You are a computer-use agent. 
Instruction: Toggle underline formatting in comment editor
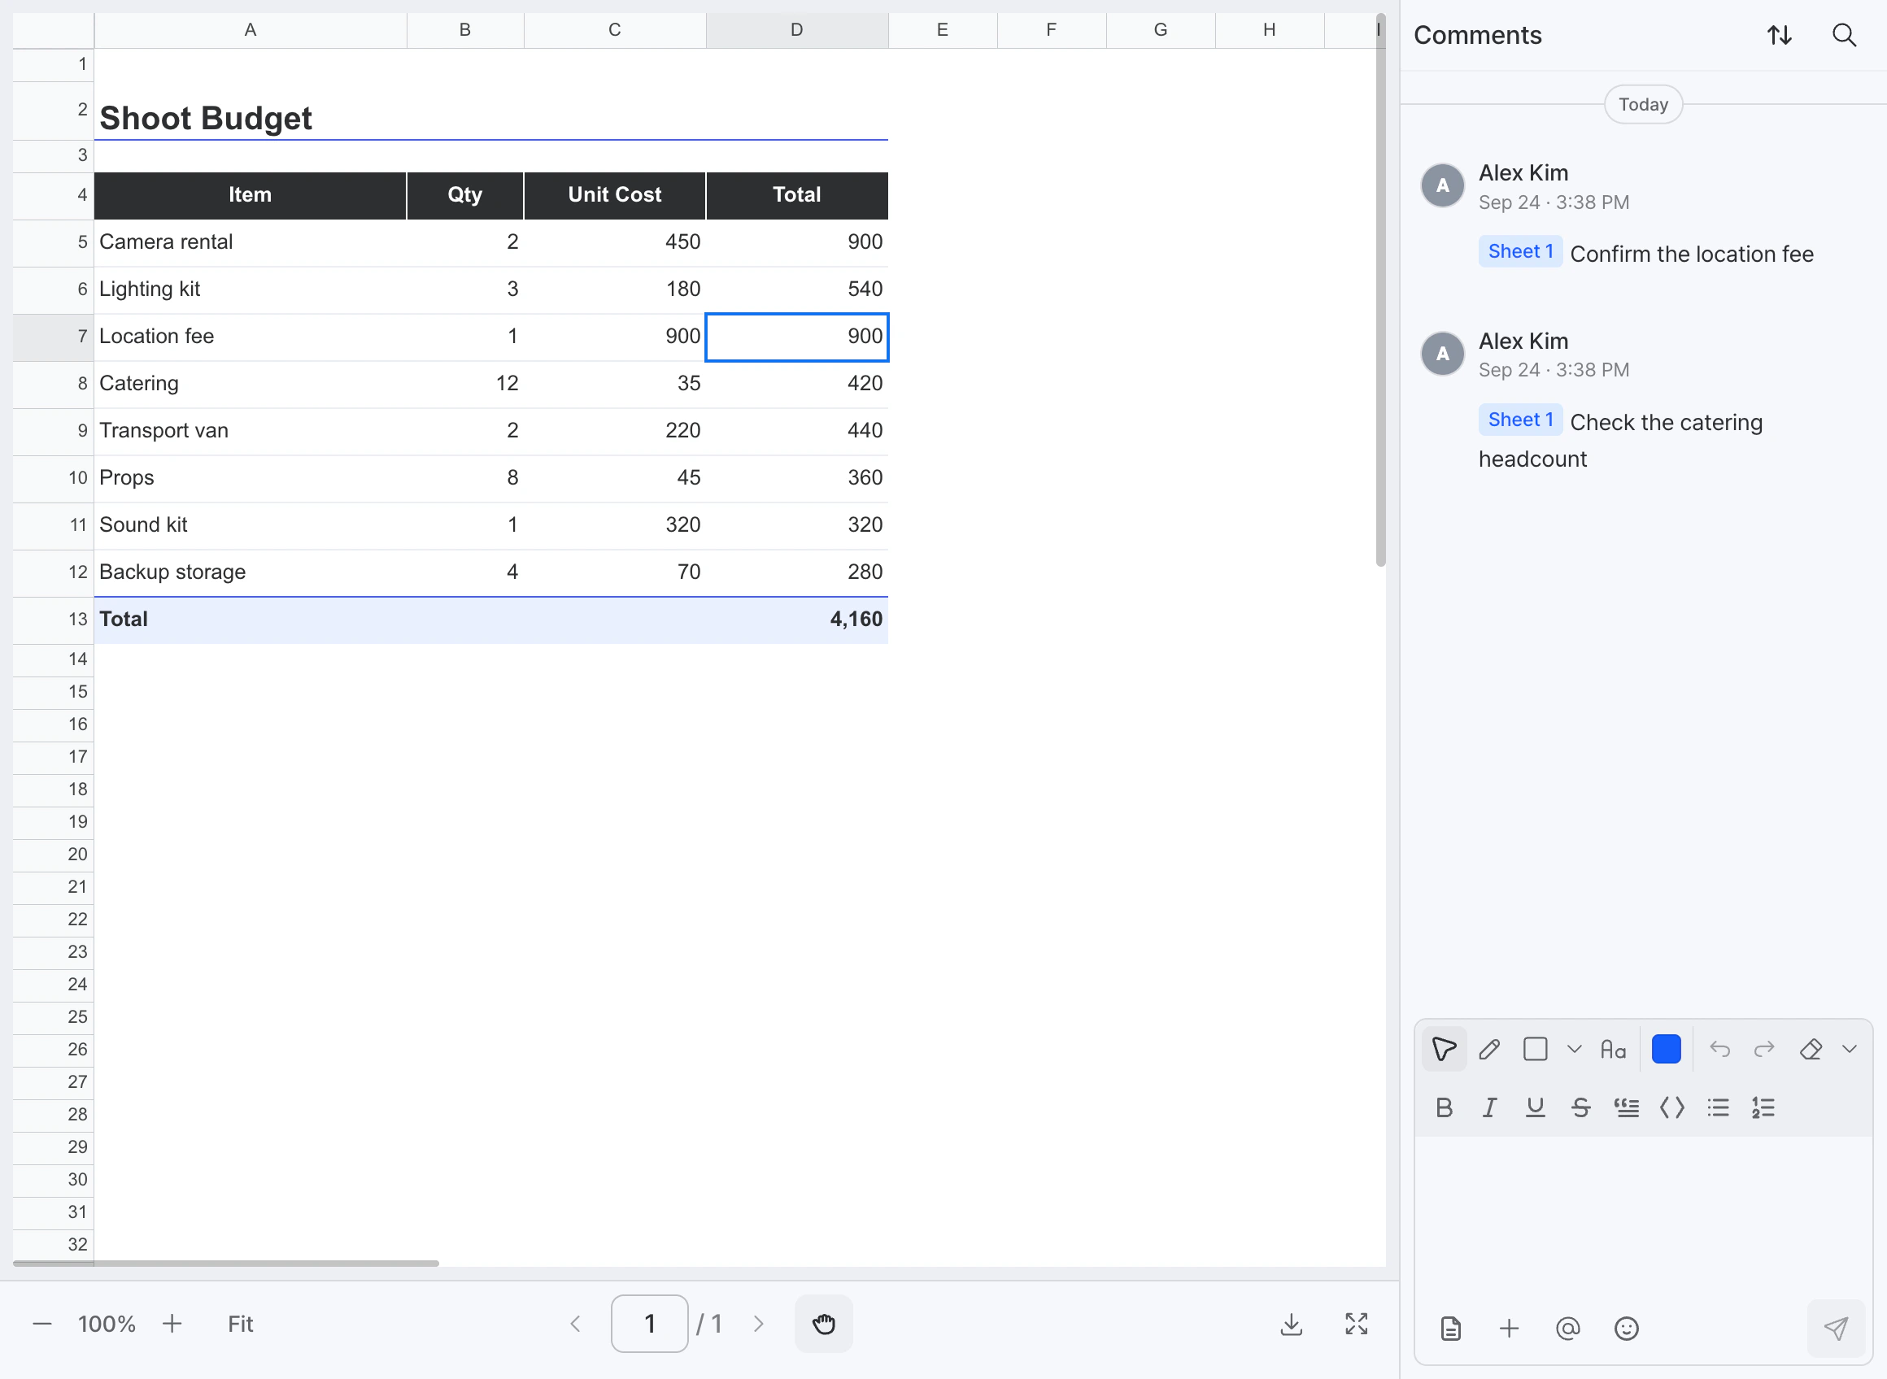coord(1535,1107)
